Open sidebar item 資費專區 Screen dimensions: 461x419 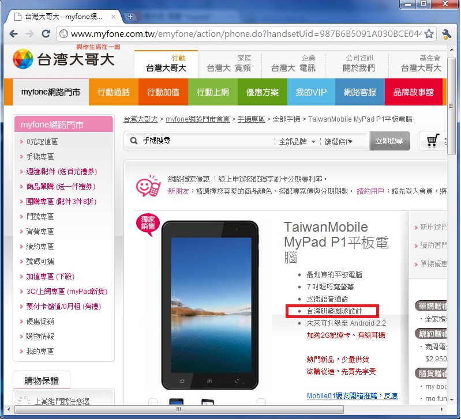point(40,232)
